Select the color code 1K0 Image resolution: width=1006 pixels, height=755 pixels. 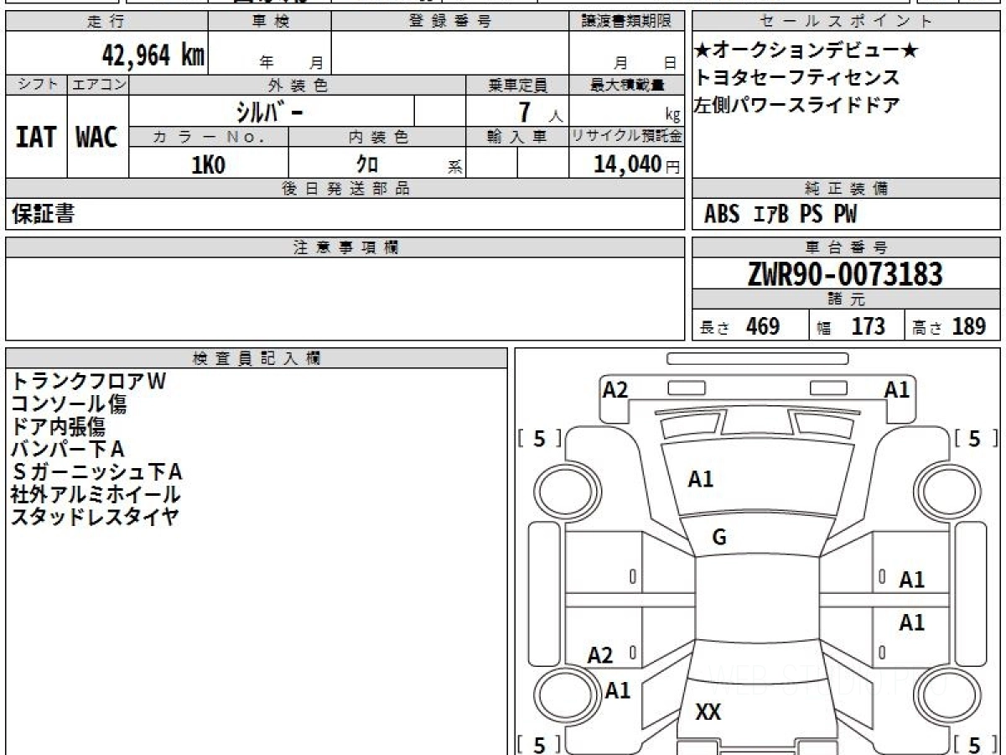tap(209, 164)
